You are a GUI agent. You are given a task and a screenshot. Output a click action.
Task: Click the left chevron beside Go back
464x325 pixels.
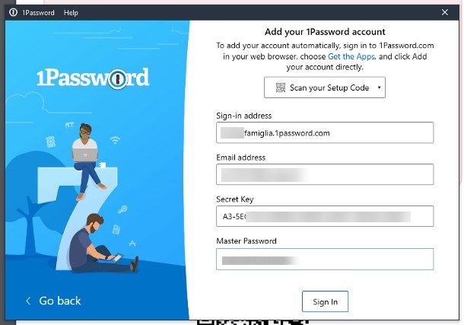click(28, 301)
